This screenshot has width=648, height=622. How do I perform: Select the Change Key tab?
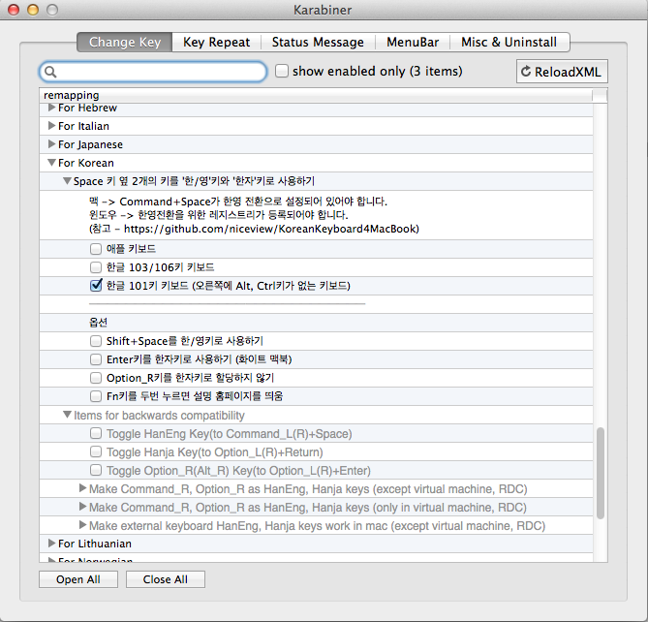pos(125,43)
